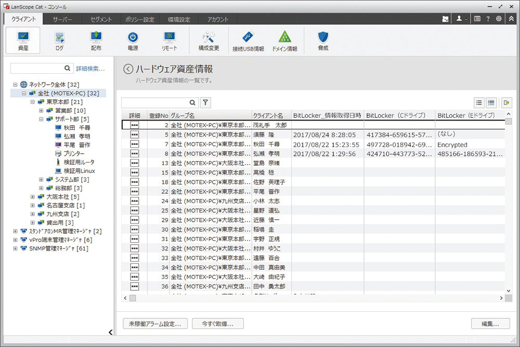Switch to the クライアント tab

[23, 19]
